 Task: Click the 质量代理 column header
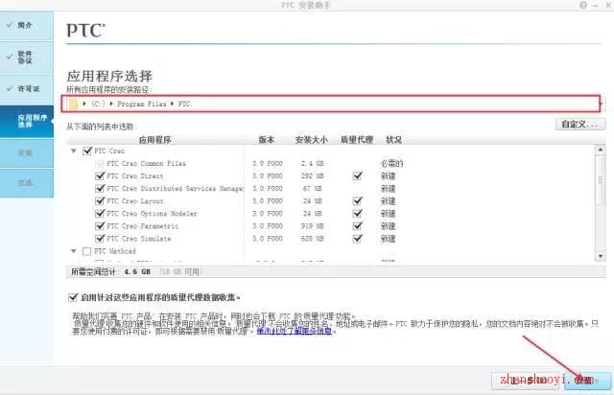pyautogui.click(x=357, y=140)
